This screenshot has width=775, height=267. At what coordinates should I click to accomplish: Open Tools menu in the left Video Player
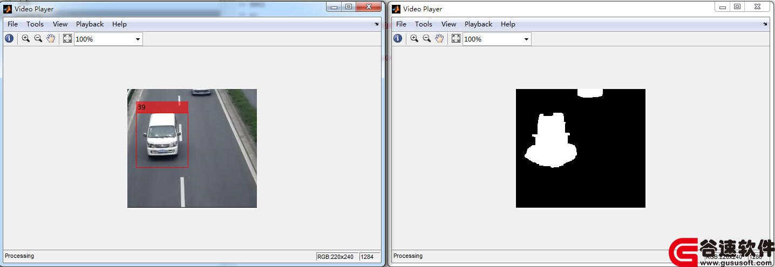[35, 24]
